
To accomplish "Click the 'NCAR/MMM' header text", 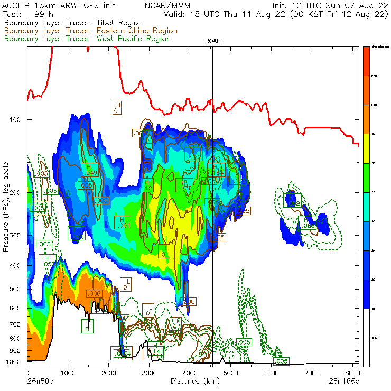I will click(x=167, y=5).
